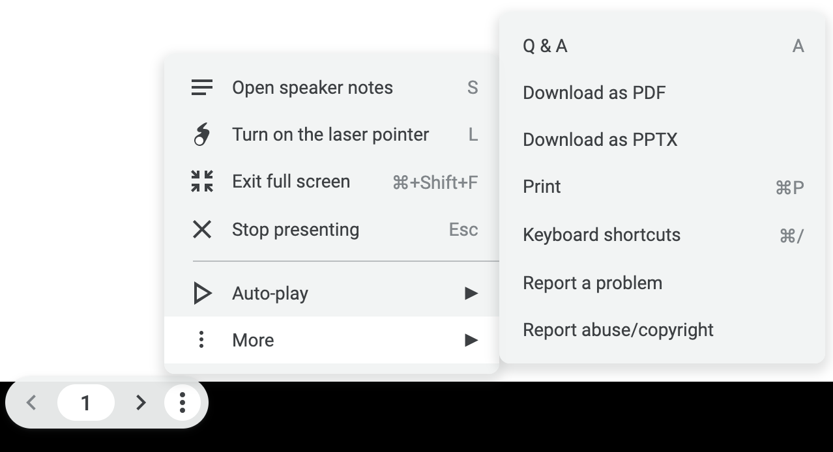Image resolution: width=833 pixels, height=452 pixels.
Task: Select the Open speaker notes icon
Action: point(202,87)
